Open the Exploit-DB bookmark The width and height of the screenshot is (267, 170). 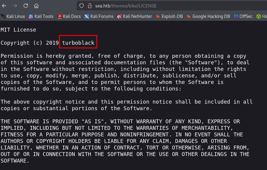click(169, 16)
